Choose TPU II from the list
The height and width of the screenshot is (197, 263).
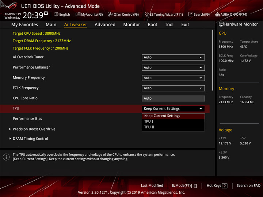pos(173,127)
